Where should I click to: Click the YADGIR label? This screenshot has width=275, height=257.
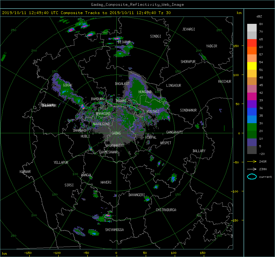point(211,46)
